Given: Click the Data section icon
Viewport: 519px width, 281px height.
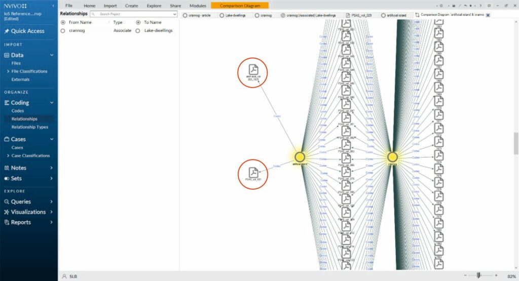Looking at the screenshot, I should (6, 55).
